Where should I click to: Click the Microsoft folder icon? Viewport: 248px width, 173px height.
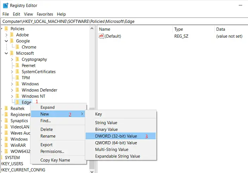click(12, 53)
